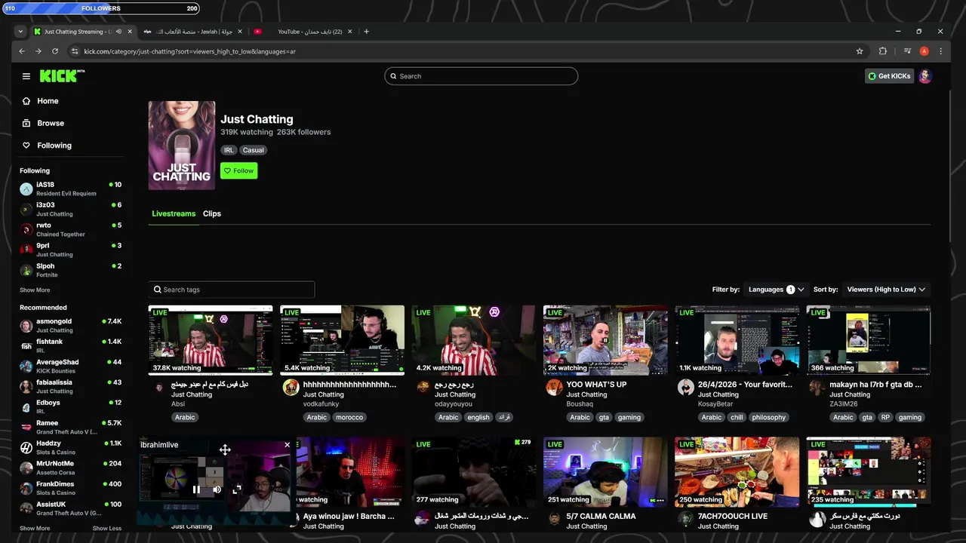Bookmark this page with the star icon
This screenshot has width=966, height=543.
point(860,51)
